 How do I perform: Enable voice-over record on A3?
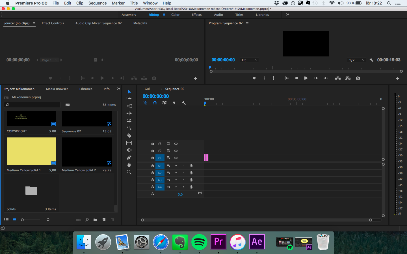tap(191, 180)
